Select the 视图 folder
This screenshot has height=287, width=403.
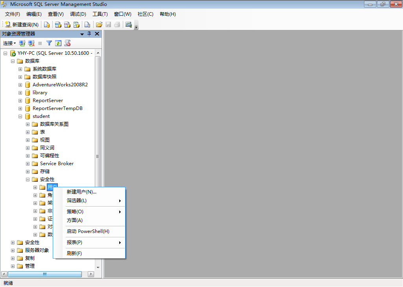click(45, 140)
